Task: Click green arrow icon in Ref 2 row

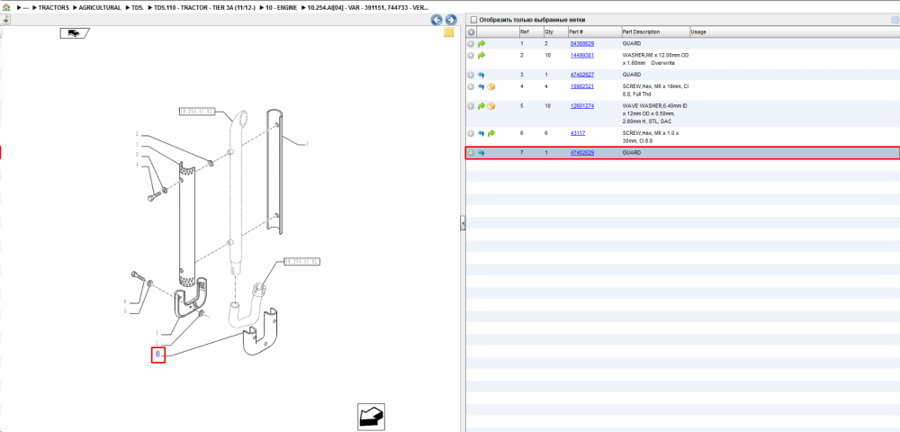Action: (x=481, y=56)
